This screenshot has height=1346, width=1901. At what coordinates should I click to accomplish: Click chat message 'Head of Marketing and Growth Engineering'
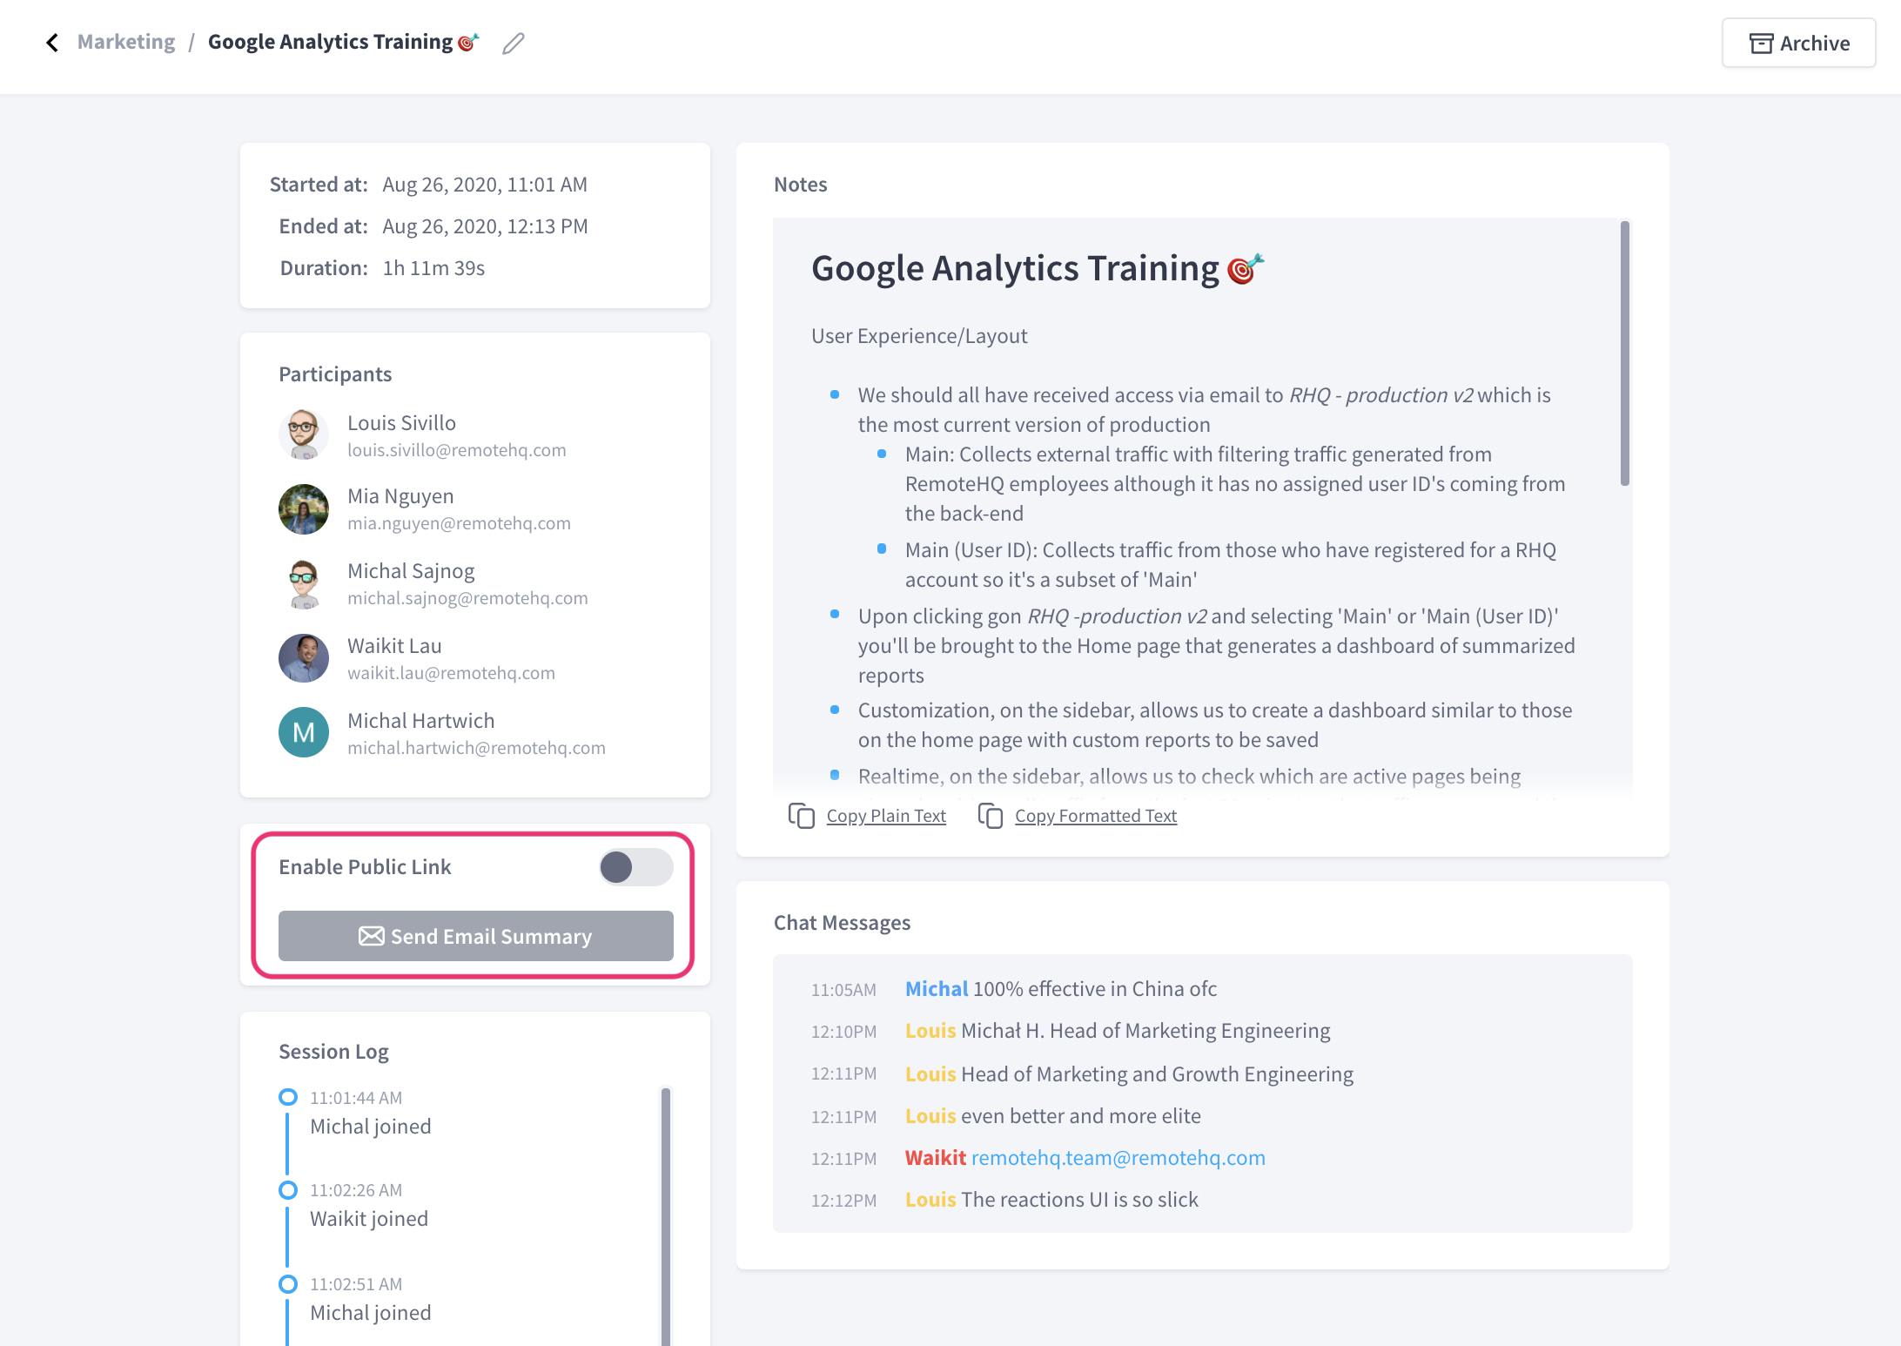[x=1158, y=1074]
